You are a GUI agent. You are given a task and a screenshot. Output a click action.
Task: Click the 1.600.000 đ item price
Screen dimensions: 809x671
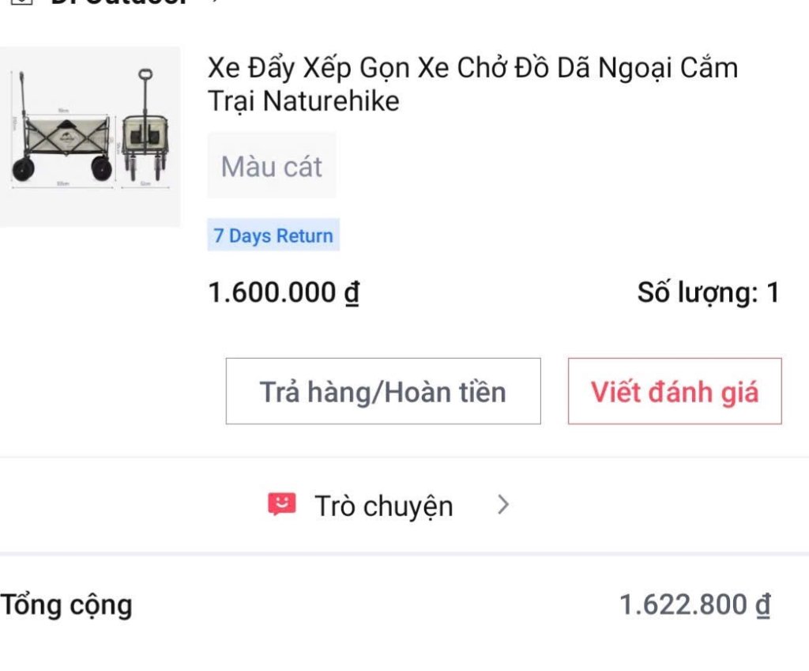[x=284, y=292]
